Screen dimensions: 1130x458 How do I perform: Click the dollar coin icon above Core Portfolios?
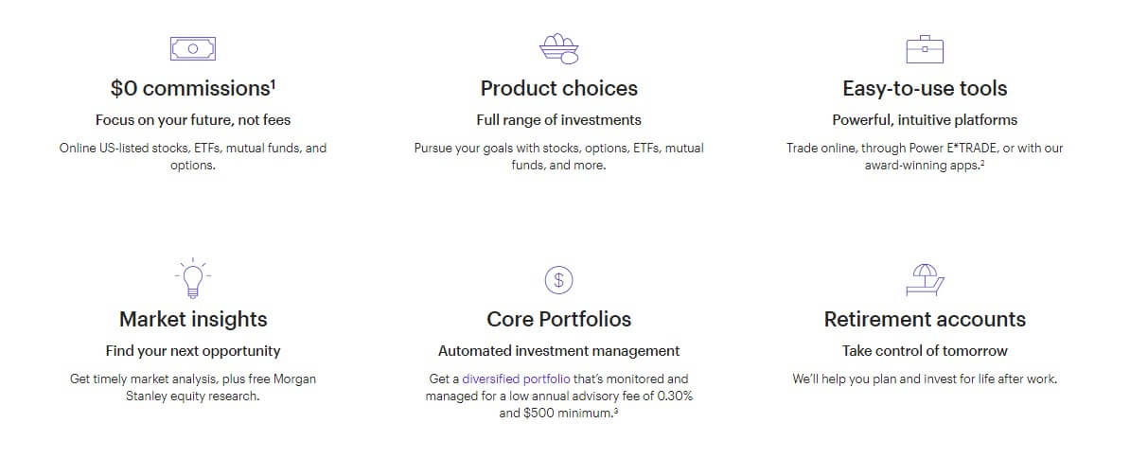click(558, 279)
